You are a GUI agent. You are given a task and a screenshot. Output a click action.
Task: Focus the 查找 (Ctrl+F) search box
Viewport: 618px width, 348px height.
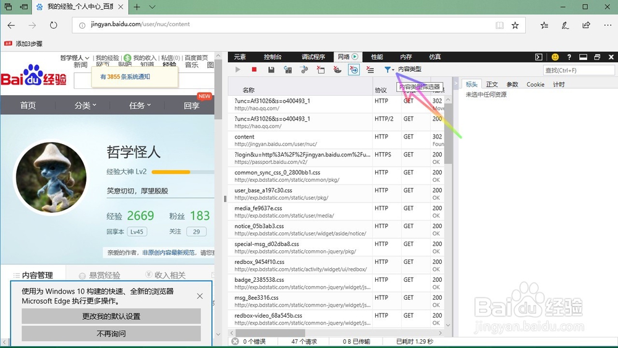click(x=578, y=70)
